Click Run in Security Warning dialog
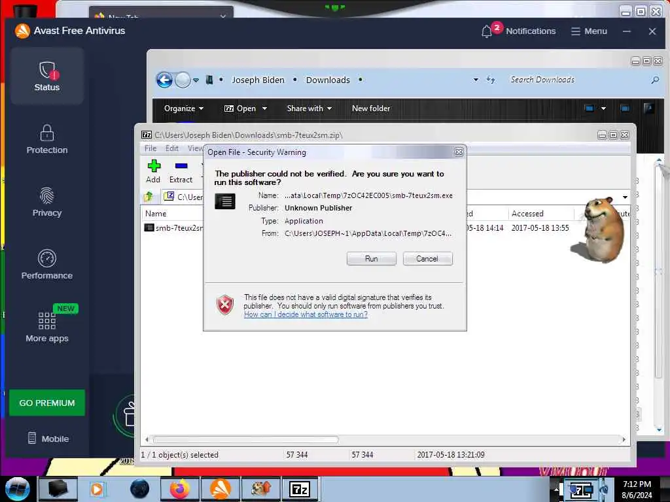Viewport: 670px width, 502px height. coord(372,259)
